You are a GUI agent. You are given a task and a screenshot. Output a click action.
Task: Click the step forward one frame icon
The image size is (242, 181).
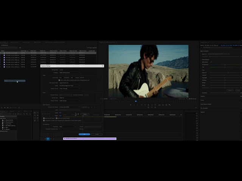click(152, 104)
